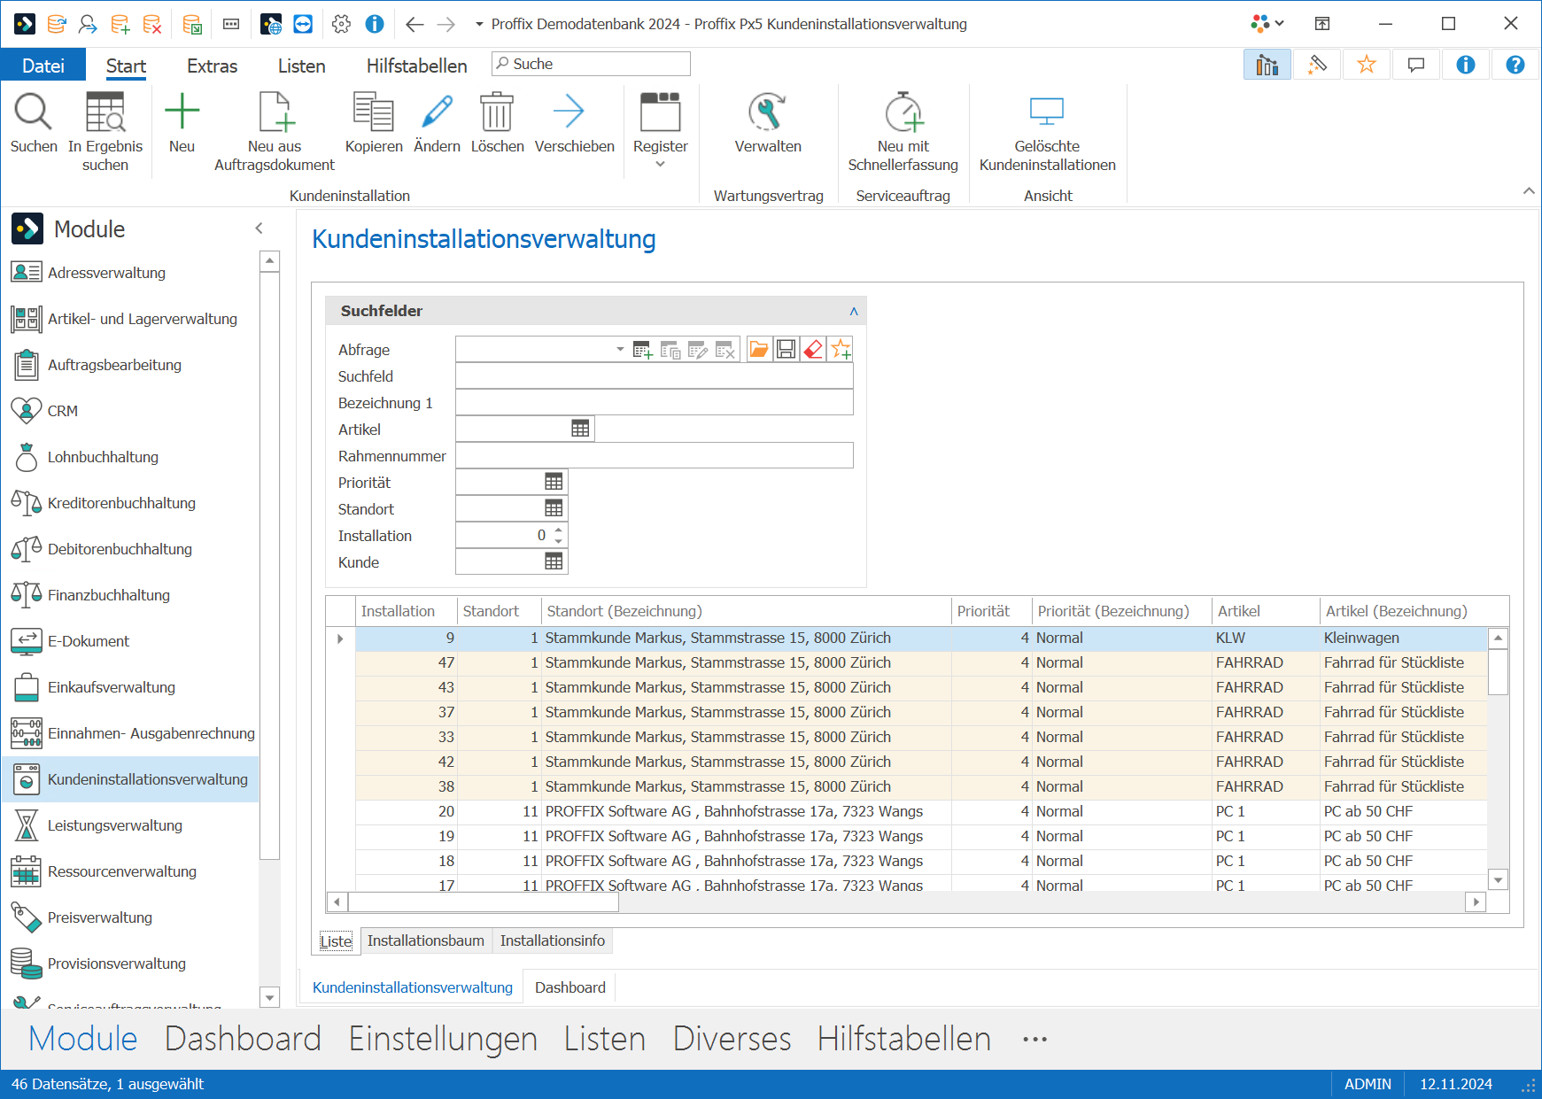Click the Suche search box
This screenshot has width=1542, height=1099.
click(x=591, y=64)
